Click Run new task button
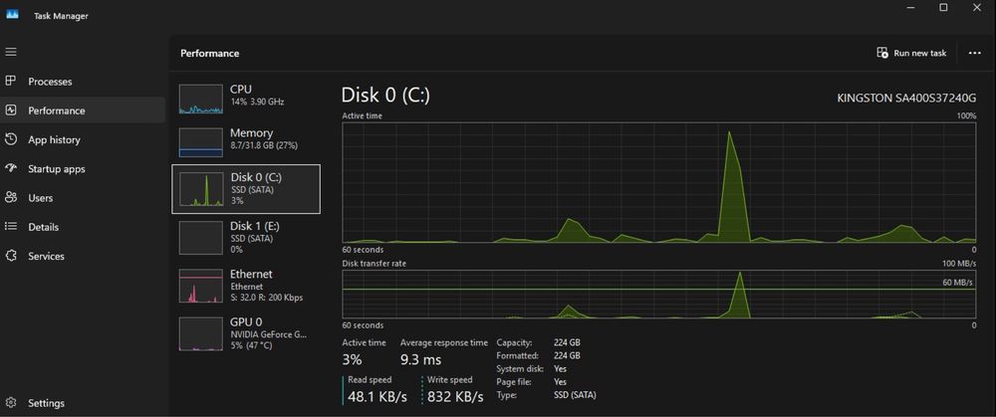The image size is (996, 417). pos(911,54)
